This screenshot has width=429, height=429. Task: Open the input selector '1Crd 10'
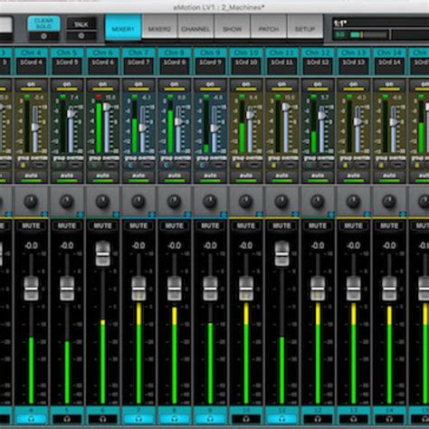pos(246,66)
